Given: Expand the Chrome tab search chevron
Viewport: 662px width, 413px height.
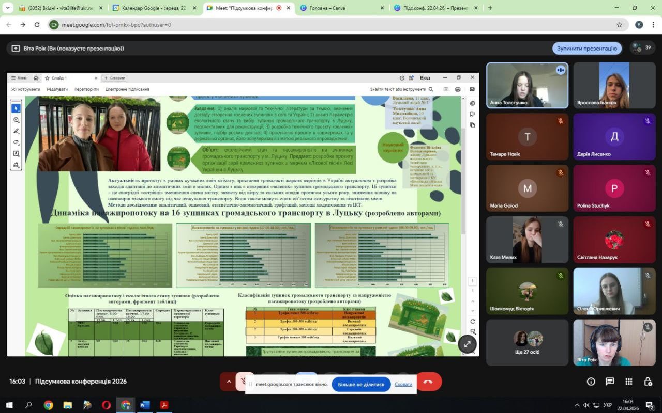Looking at the screenshot, I should (8, 8).
